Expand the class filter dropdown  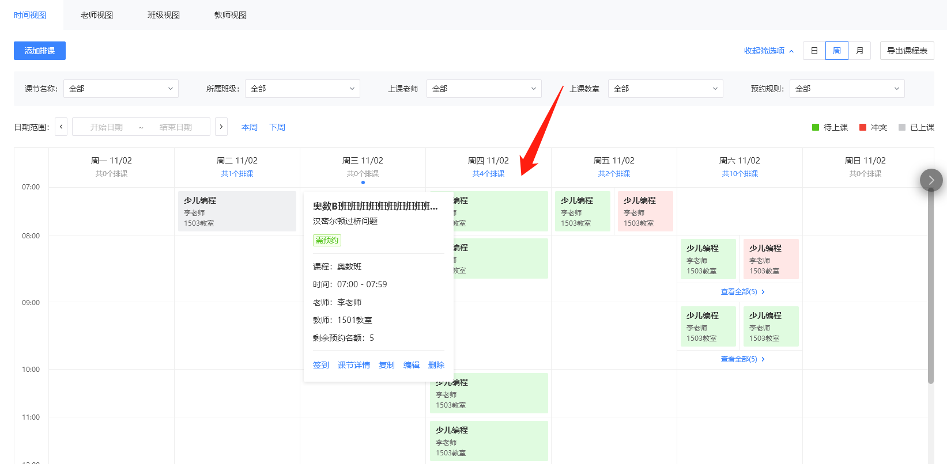302,89
